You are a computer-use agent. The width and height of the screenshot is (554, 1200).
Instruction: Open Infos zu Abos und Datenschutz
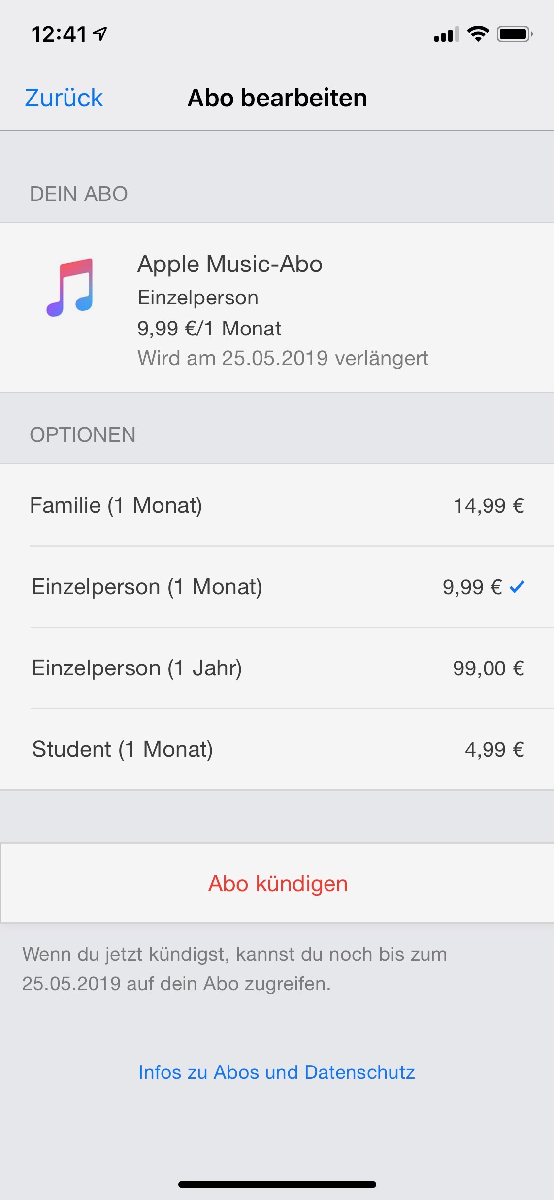[277, 1072]
